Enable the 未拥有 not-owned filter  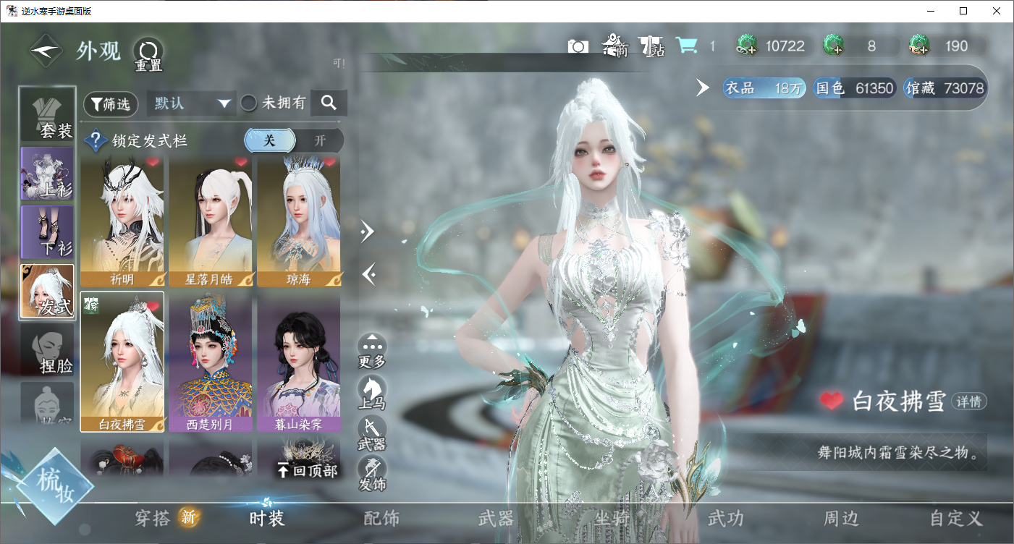tap(248, 103)
